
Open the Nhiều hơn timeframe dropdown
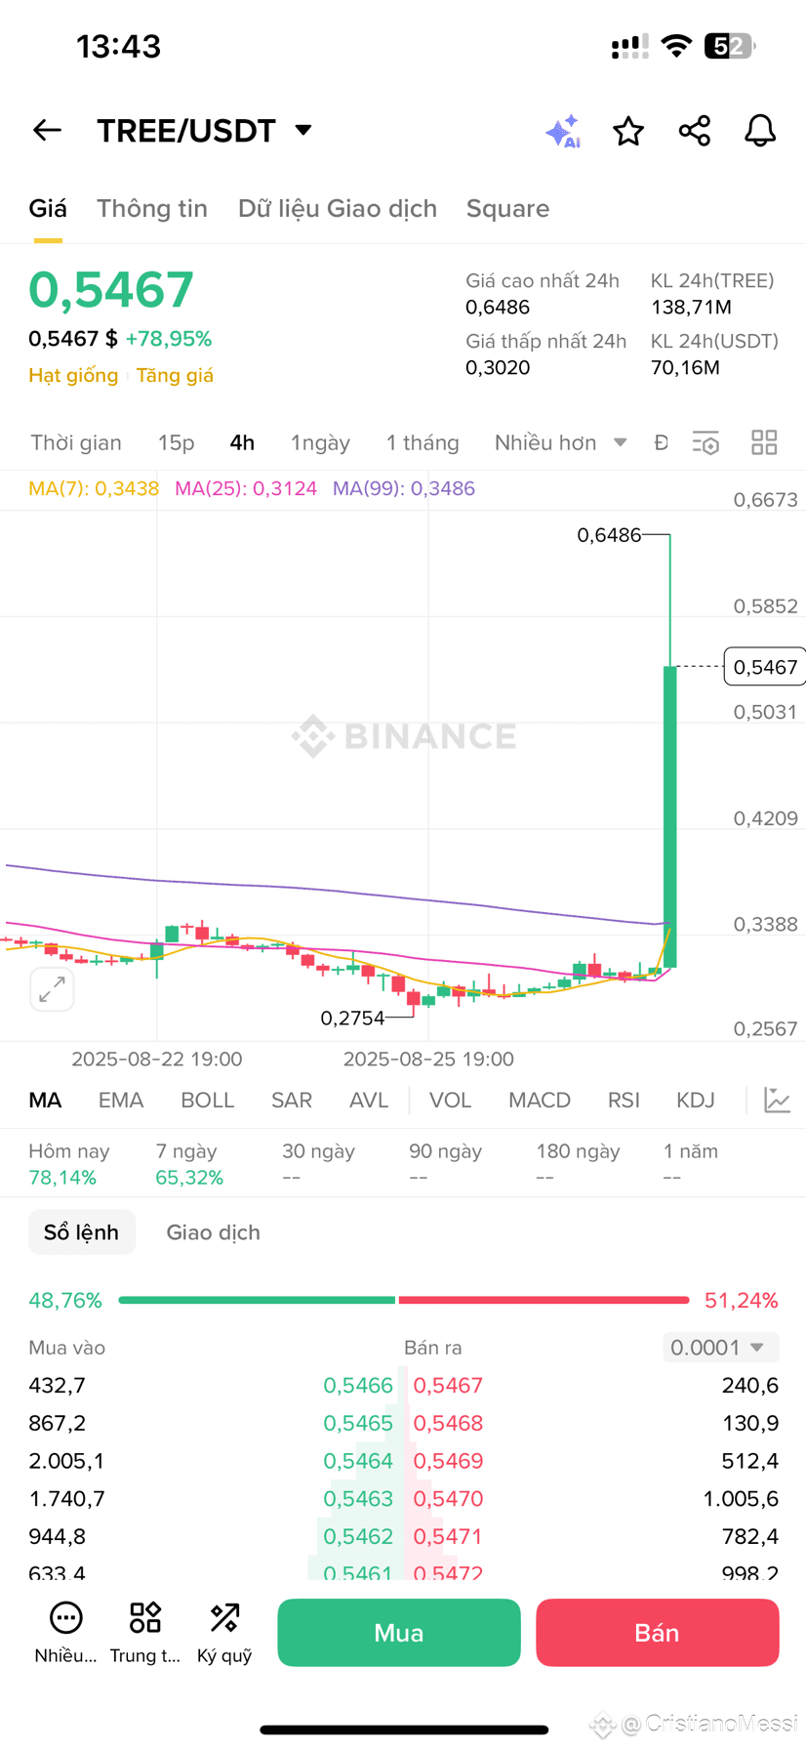[560, 442]
